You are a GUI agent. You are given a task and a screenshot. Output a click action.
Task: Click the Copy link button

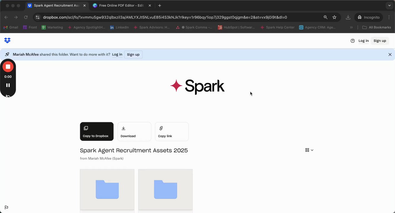172,131
